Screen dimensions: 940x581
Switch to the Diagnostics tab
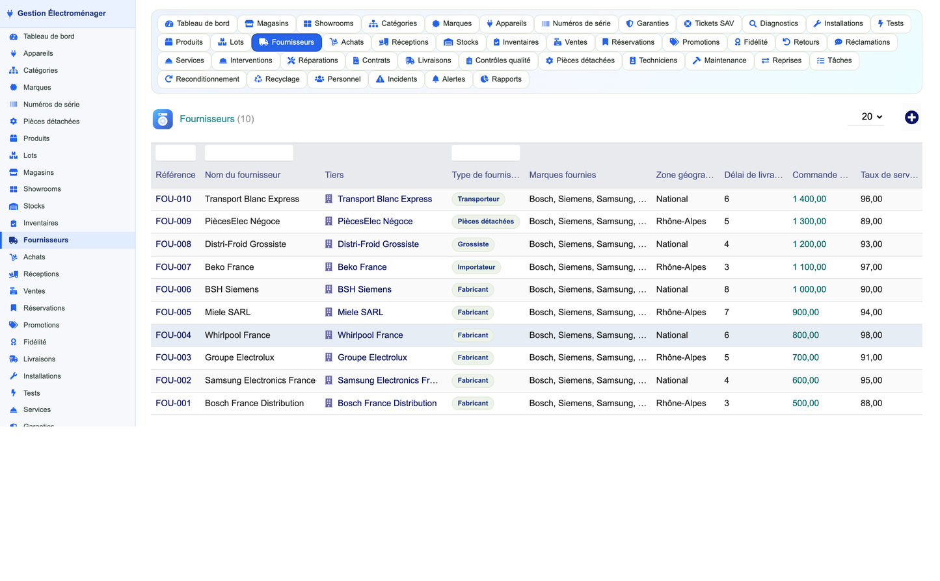(x=773, y=23)
